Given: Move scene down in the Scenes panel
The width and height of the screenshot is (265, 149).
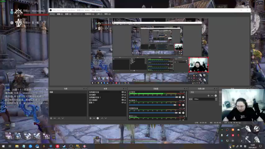Looking at the screenshot, I should (x=63, y=118).
